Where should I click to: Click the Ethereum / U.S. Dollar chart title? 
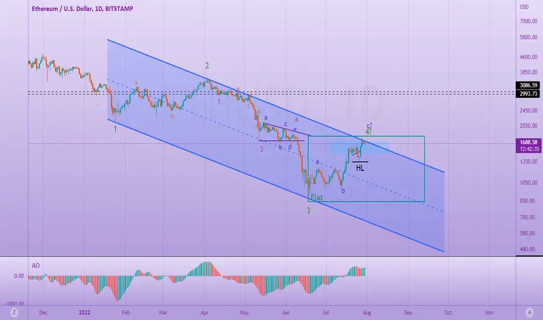pos(82,9)
